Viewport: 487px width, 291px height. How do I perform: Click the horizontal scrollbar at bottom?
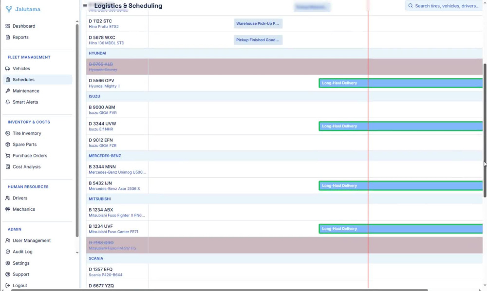(x=219, y=290)
